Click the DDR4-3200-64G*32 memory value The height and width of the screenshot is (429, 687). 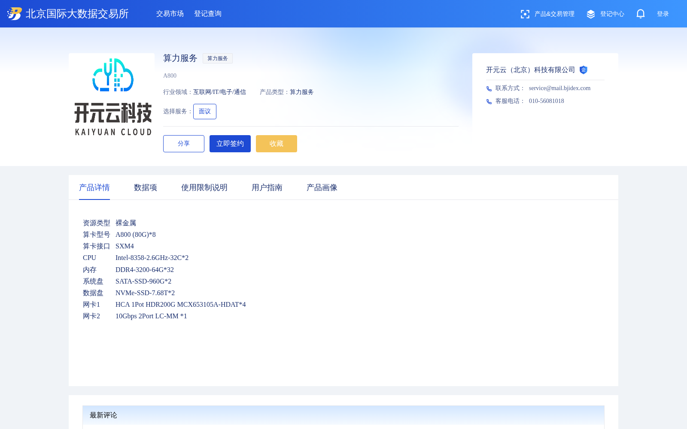(x=145, y=270)
